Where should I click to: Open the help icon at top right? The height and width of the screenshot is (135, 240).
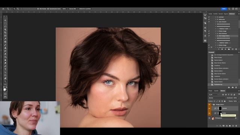233,9
